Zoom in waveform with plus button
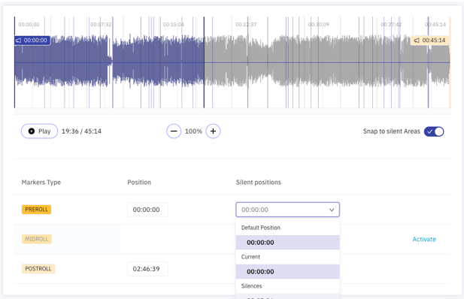 pyautogui.click(x=213, y=131)
